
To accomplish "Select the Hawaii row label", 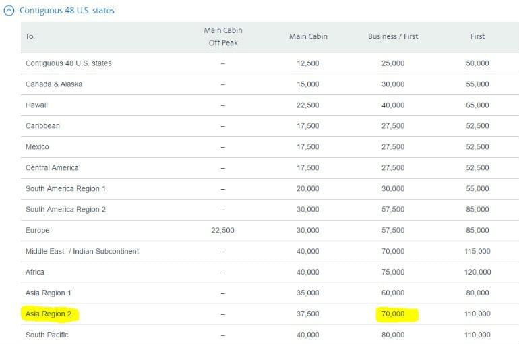I will pyautogui.click(x=36, y=105).
